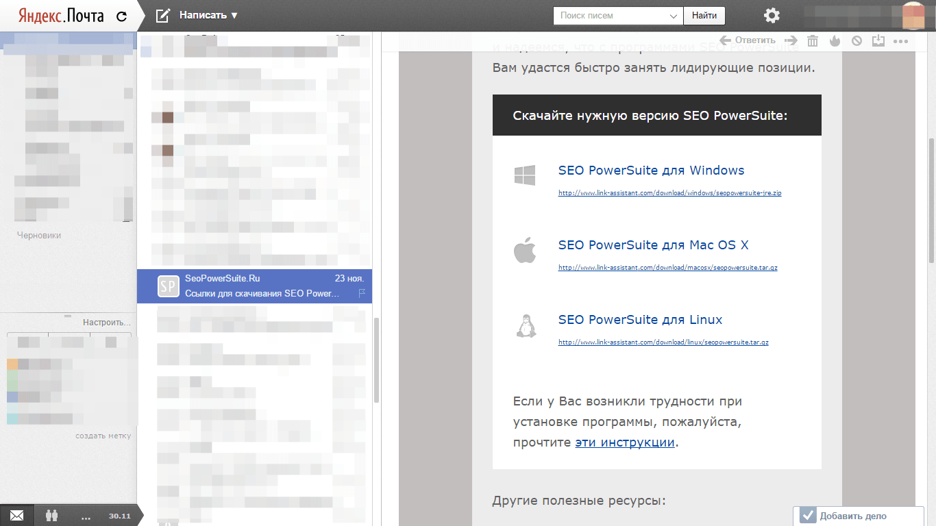
Task: Click the email body vertical scrollbar
Action: [x=931, y=200]
